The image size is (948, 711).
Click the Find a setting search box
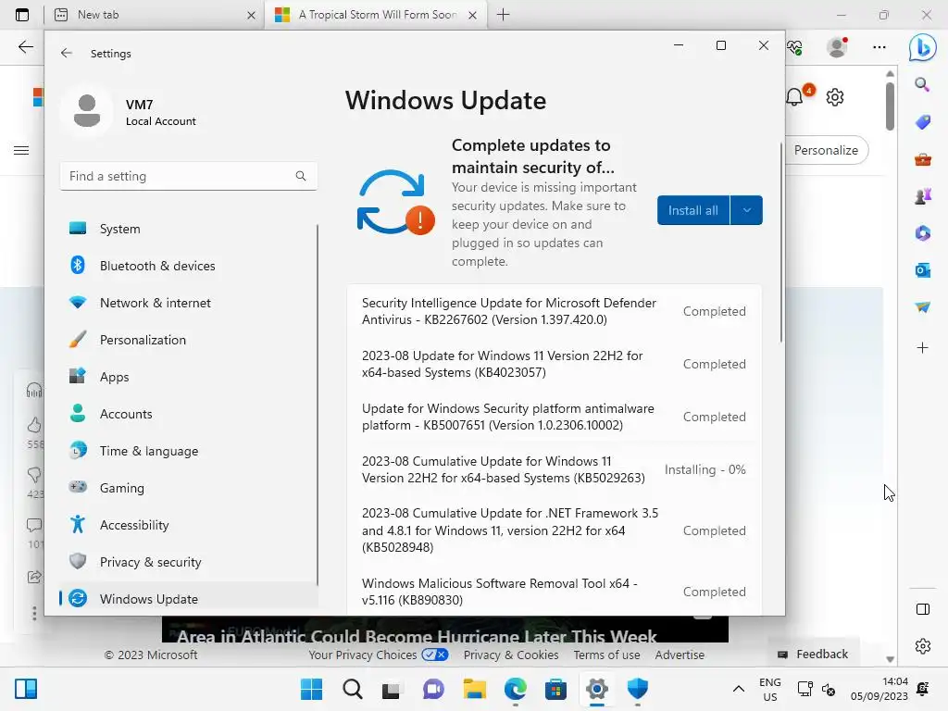tap(188, 176)
